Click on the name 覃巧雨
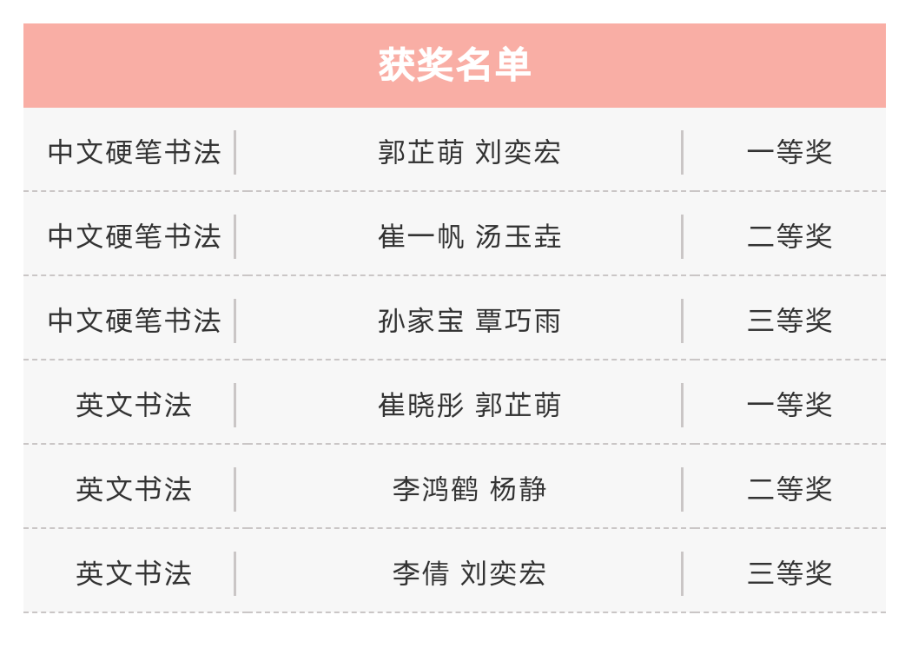905x648 pixels. tap(519, 321)
